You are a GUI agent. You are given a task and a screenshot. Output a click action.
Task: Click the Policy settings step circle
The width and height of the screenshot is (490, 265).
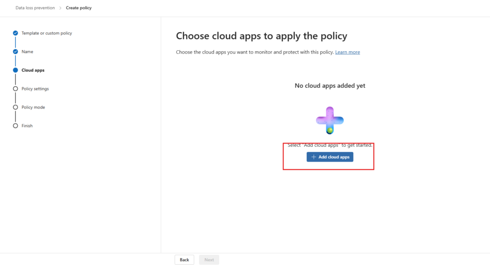(15, 88)
